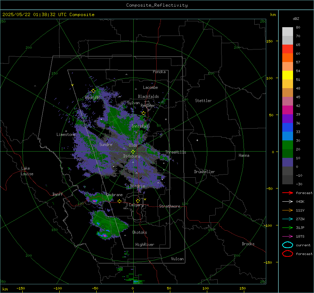This screenshot has width=314, height=293.
Task: Click the Okotoks label
Action: point(140,232)
